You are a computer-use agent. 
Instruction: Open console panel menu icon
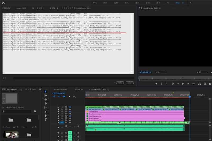58,8
